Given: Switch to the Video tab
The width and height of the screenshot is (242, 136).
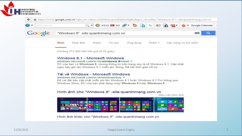Looking at the screenshot, I should [97, 43].
